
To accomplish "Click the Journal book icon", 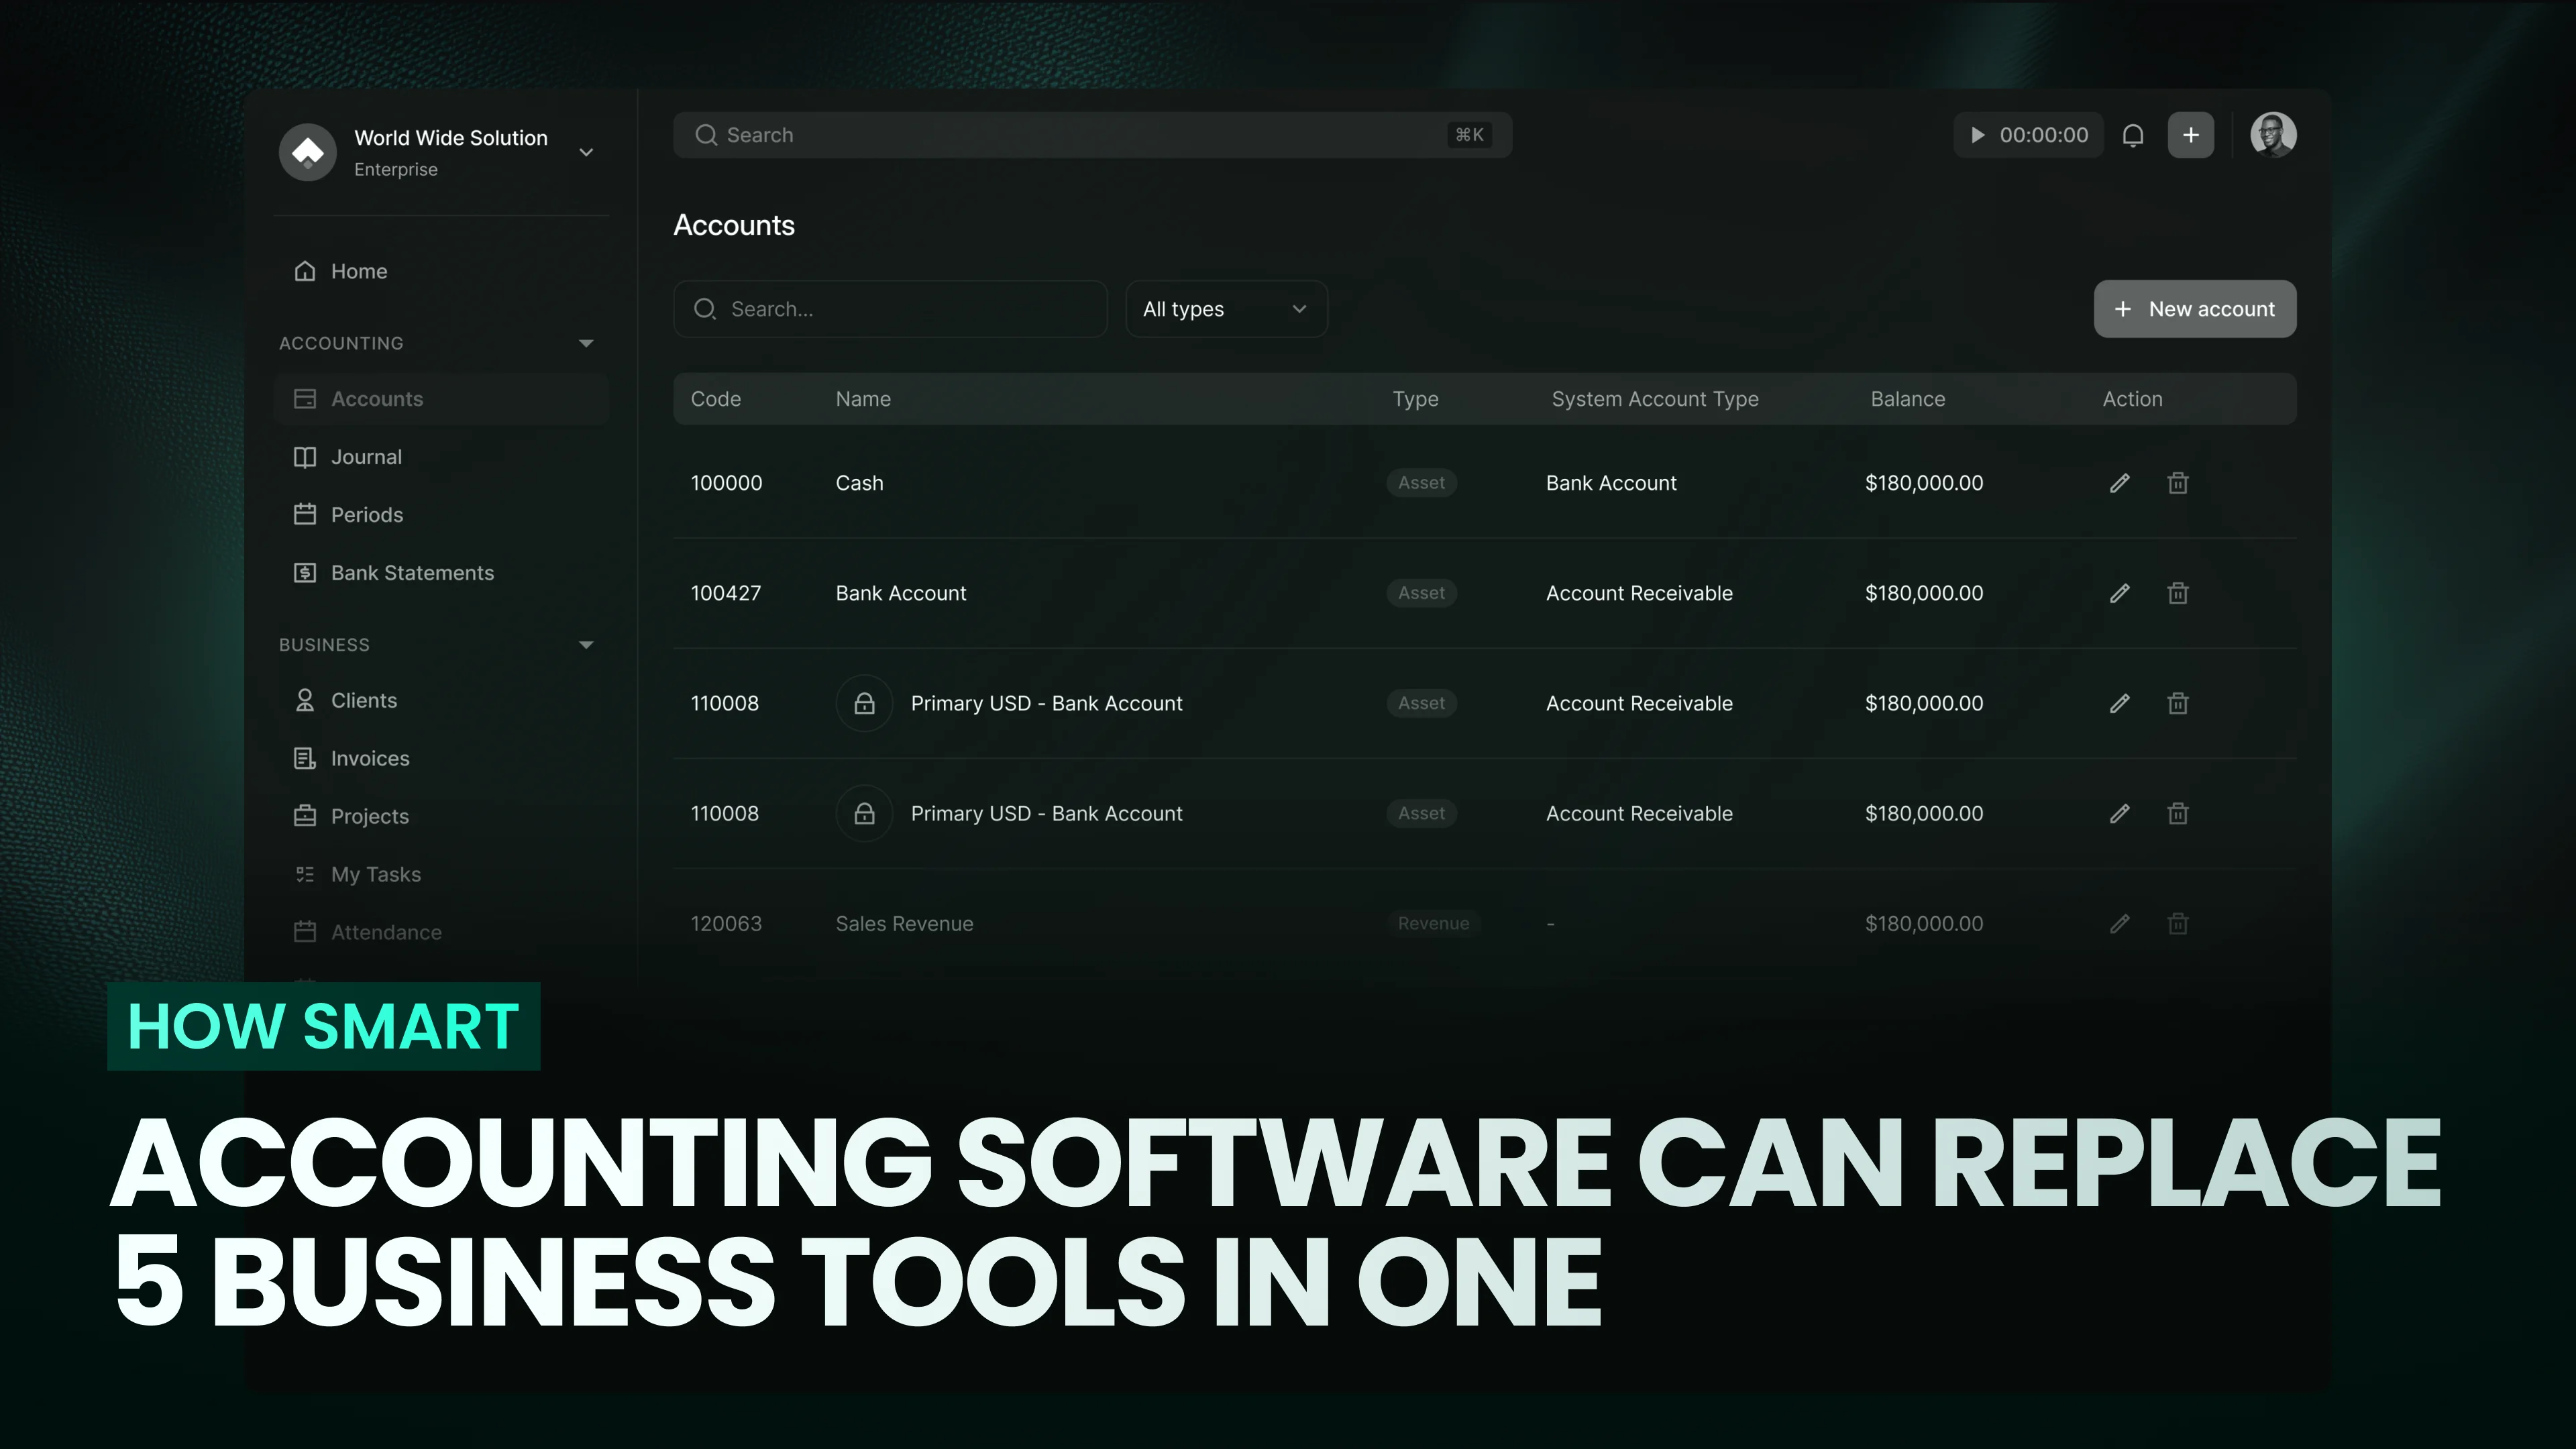I will pos(305,457).
